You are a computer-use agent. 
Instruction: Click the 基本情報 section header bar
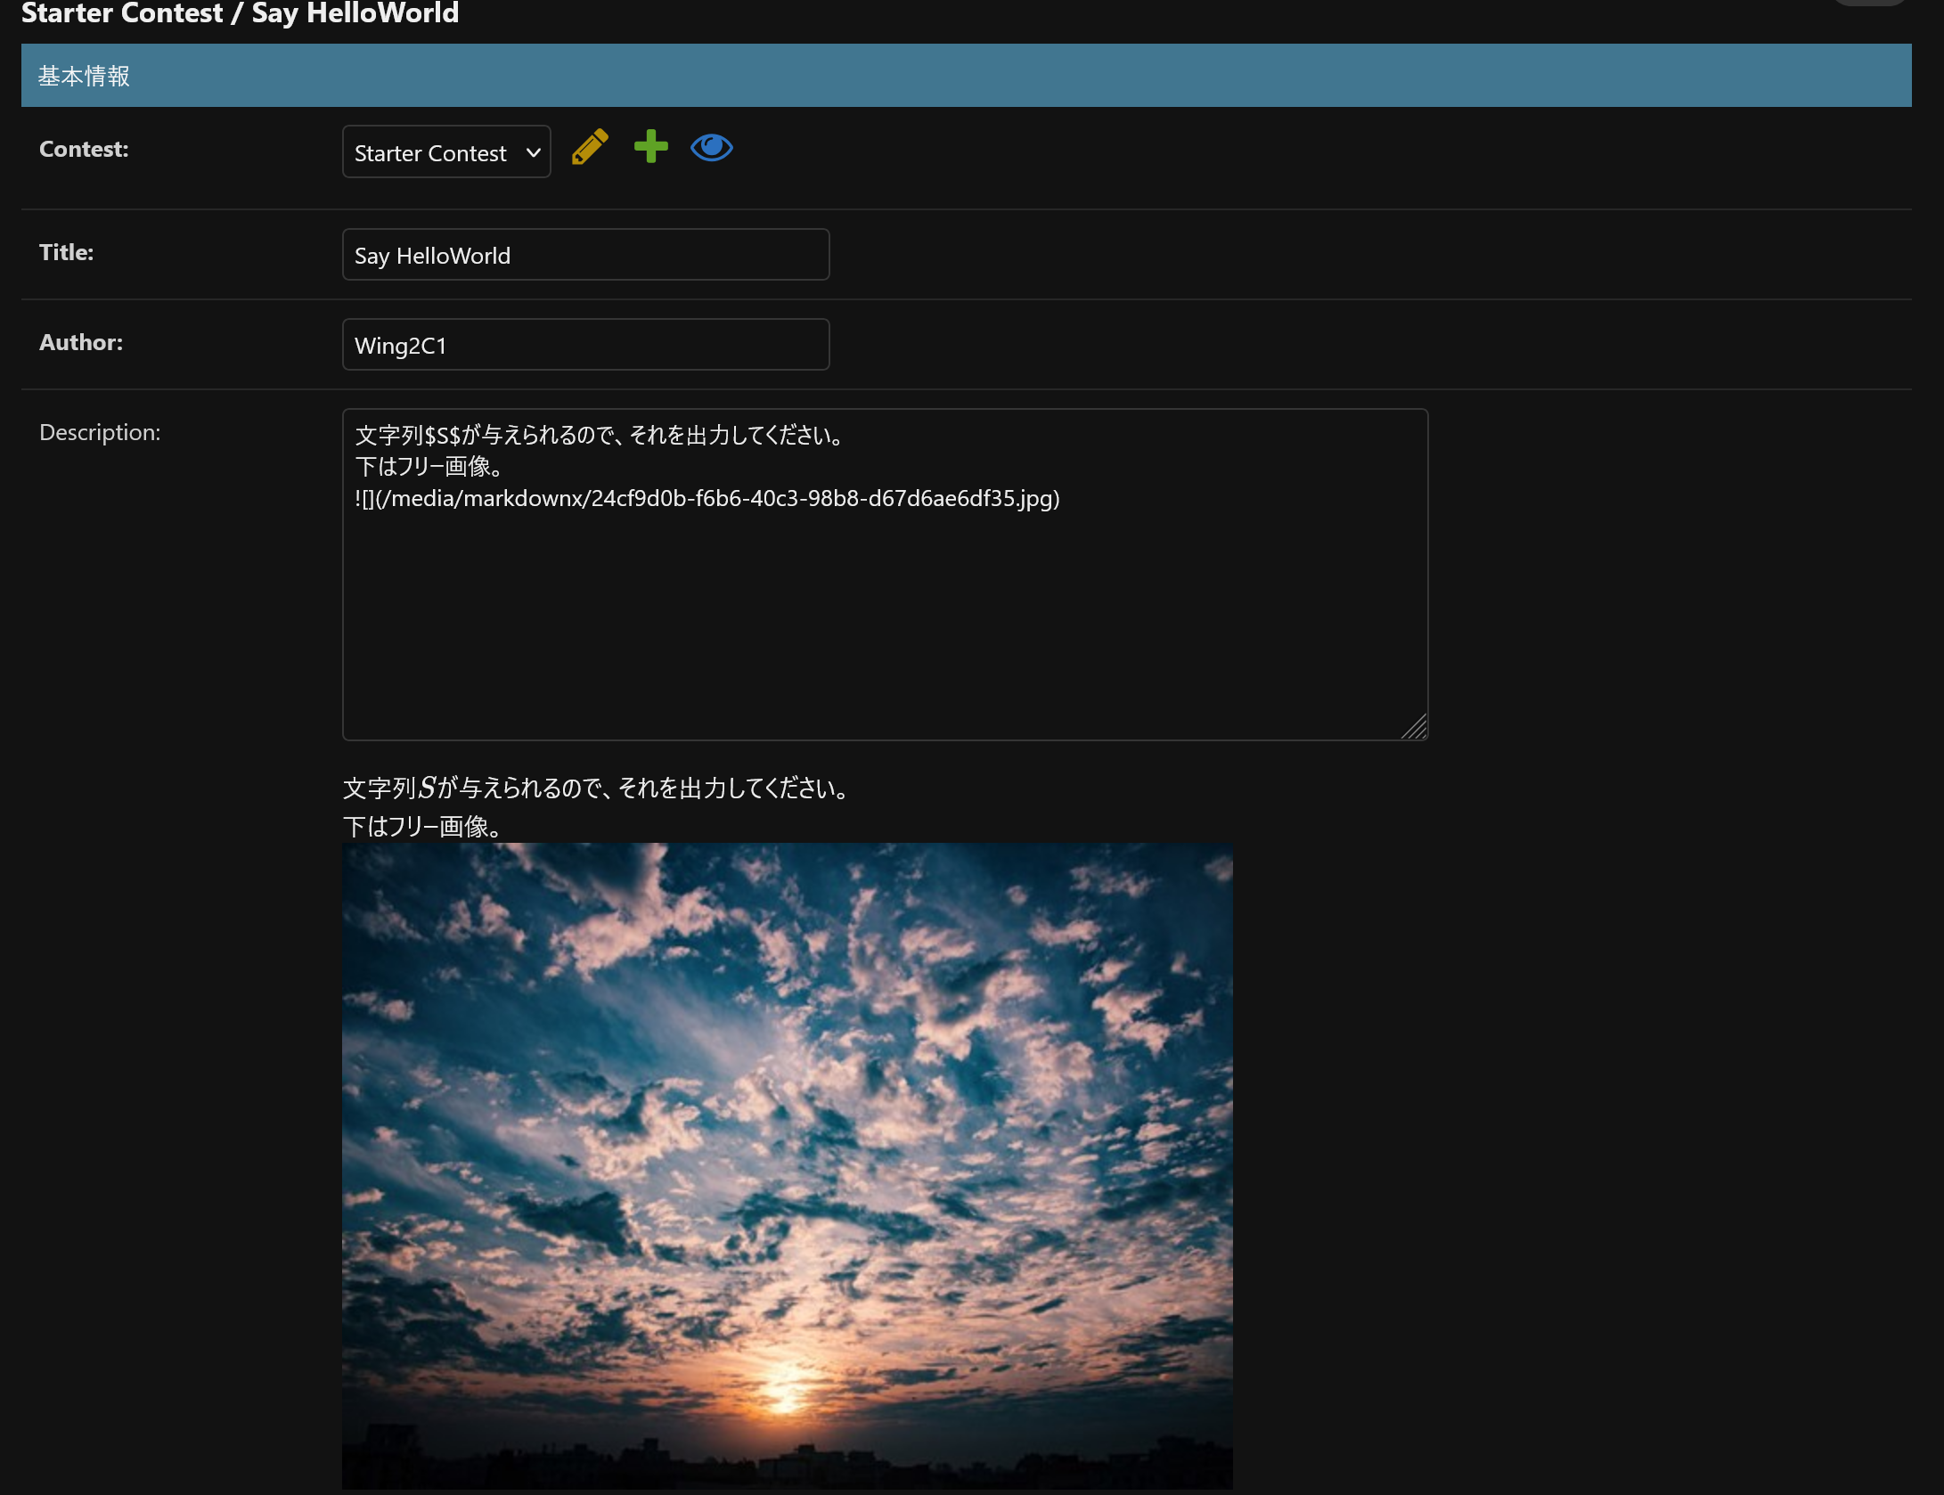tap(966, 76)
